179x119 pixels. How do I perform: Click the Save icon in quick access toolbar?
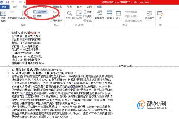pyautogui.click(x=7, y=2)
